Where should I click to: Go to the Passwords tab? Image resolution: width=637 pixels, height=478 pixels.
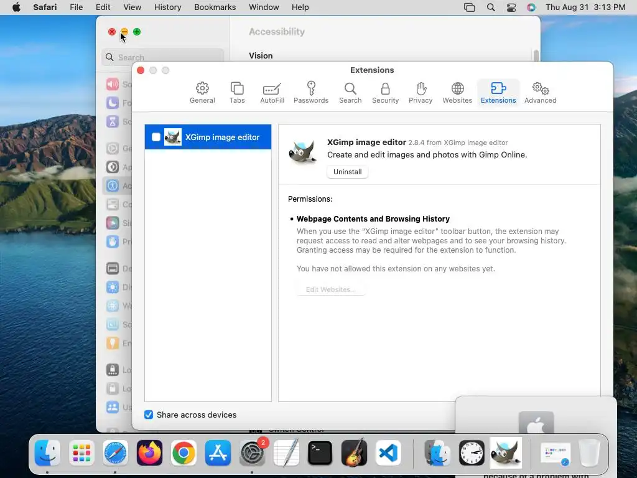coord(311,93)
